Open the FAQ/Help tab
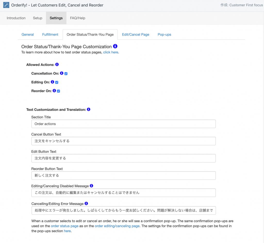264x243 pixels. pos(78,18)
